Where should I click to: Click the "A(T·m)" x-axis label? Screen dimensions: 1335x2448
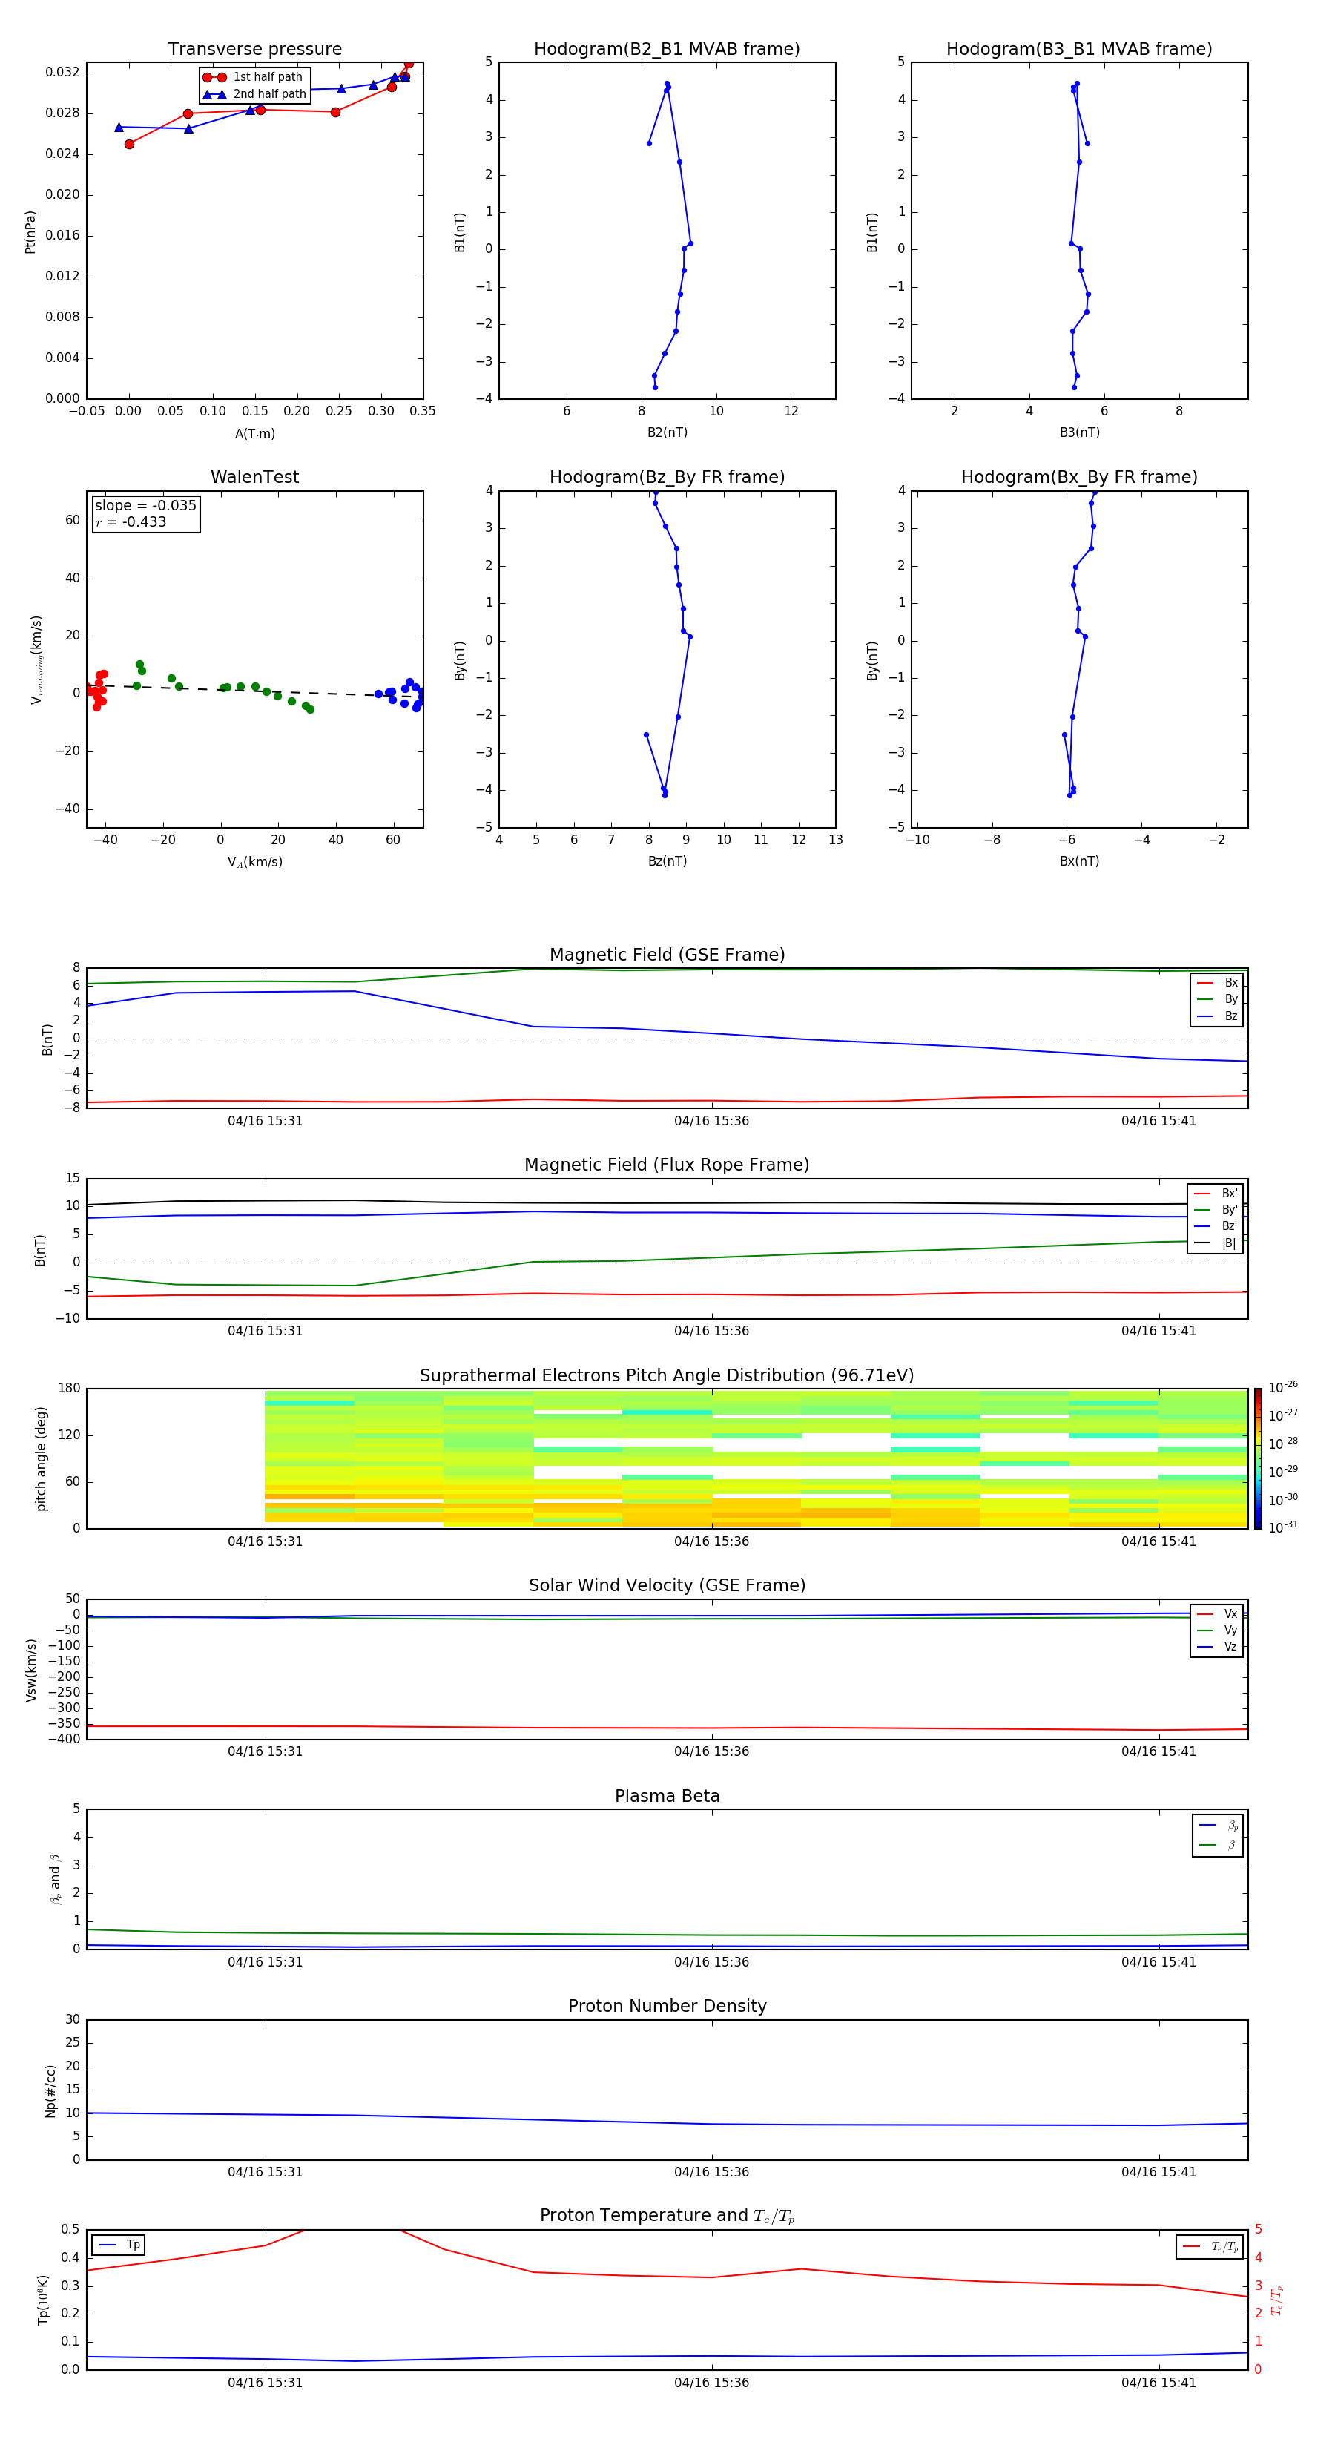254,434
